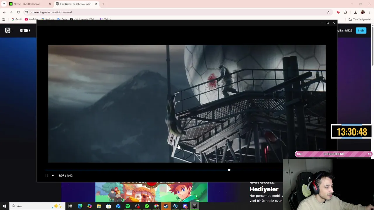Screen dimensions: 374x210
Task: Go back to the previous page
Action: tap(4, 12)
